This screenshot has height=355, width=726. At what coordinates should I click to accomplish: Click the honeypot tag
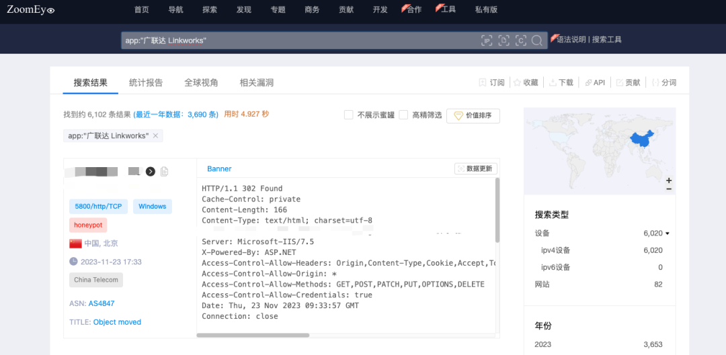click(88, 225)
